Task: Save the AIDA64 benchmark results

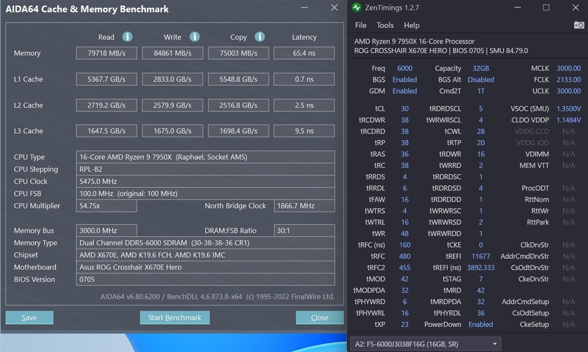Action: tap(29, 318)
